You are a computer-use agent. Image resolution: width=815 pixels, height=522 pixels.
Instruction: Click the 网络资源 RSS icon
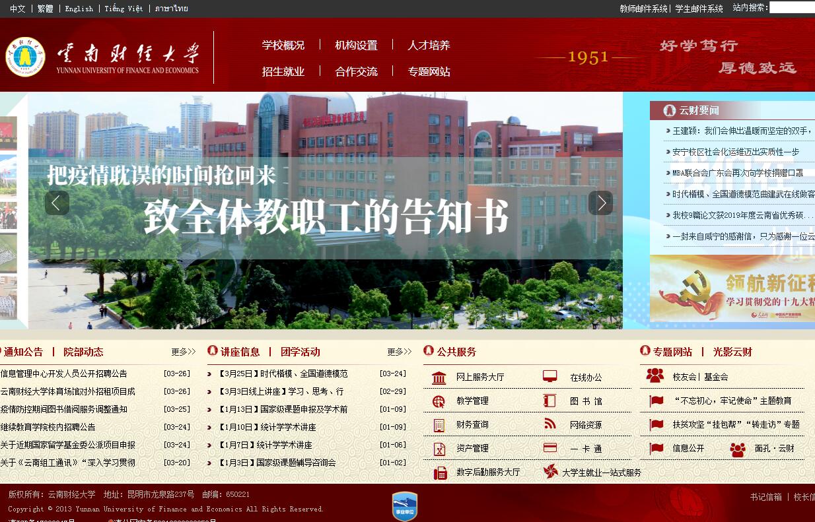549,424
